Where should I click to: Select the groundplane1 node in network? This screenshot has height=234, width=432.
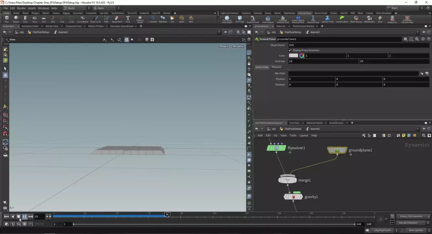[337, 150]
